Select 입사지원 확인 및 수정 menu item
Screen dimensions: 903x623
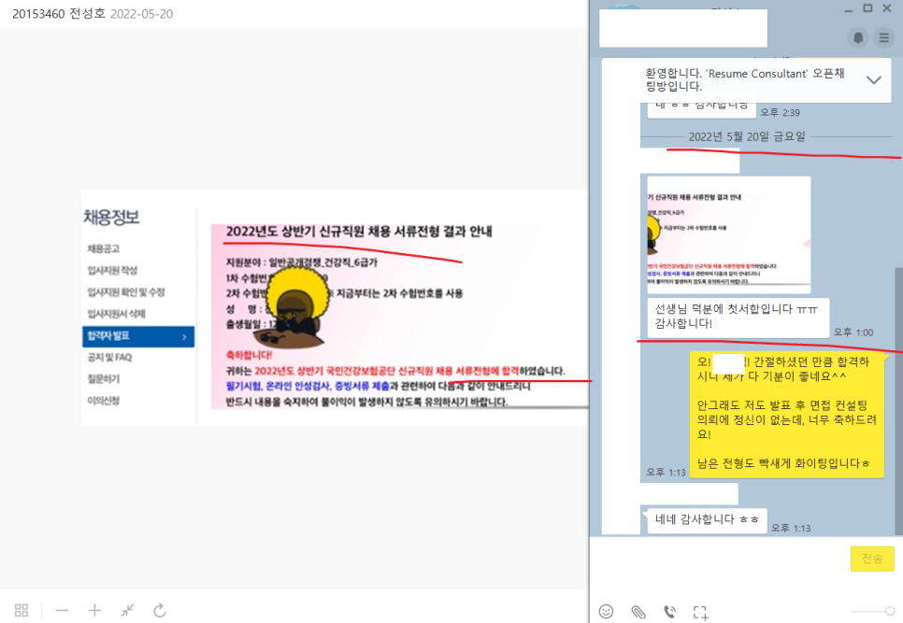(126, 292)
